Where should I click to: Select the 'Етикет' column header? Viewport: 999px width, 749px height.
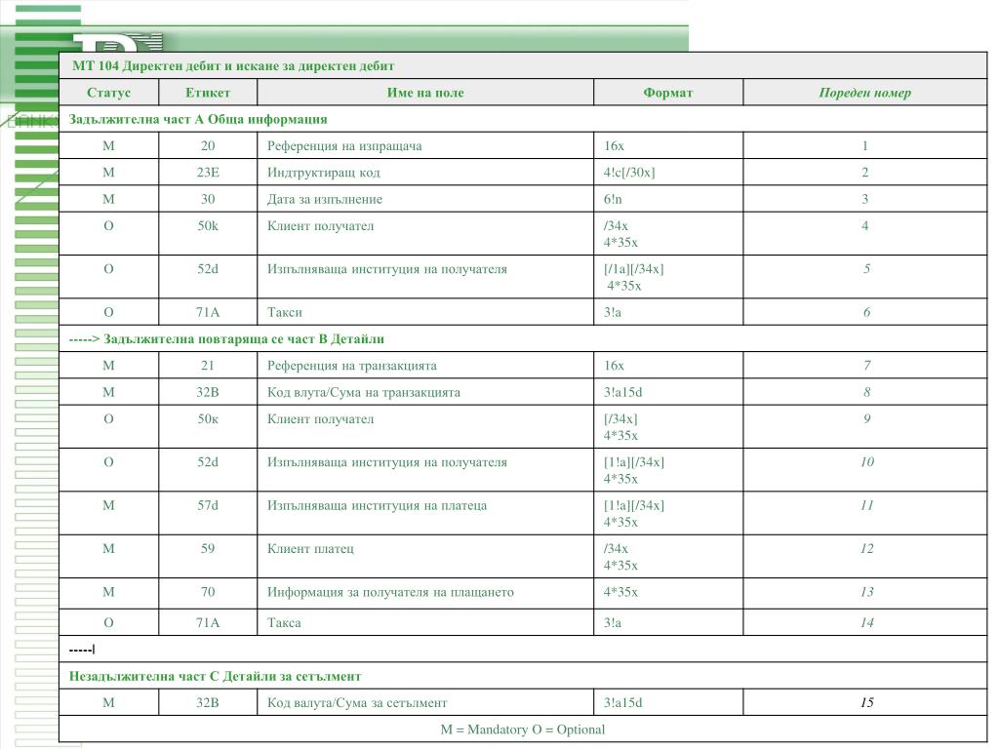[208, 93]
